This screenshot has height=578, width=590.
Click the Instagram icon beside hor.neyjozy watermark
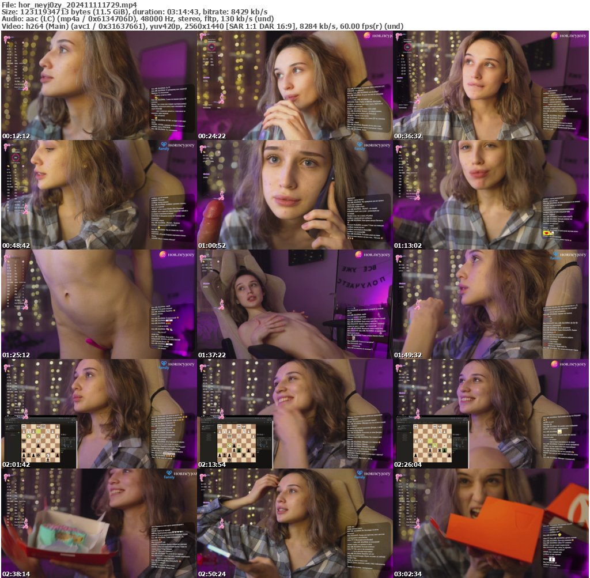click(554, 36)
